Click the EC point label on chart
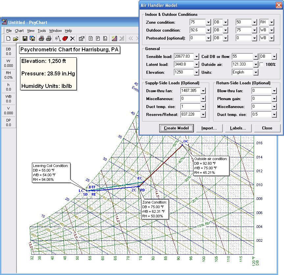 tap(140, 178)
